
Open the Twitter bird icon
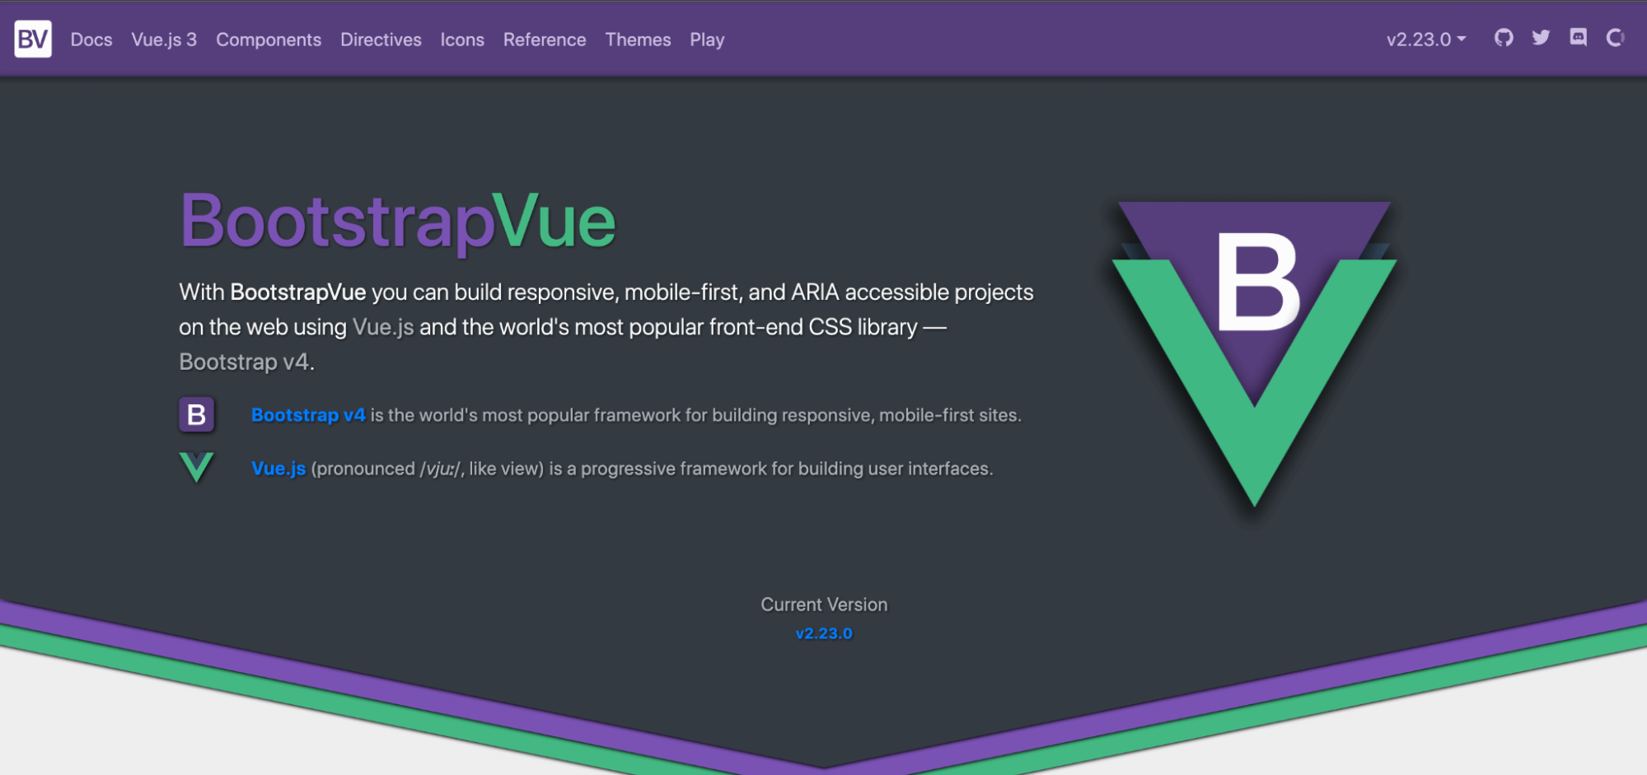coord(1541,38)
